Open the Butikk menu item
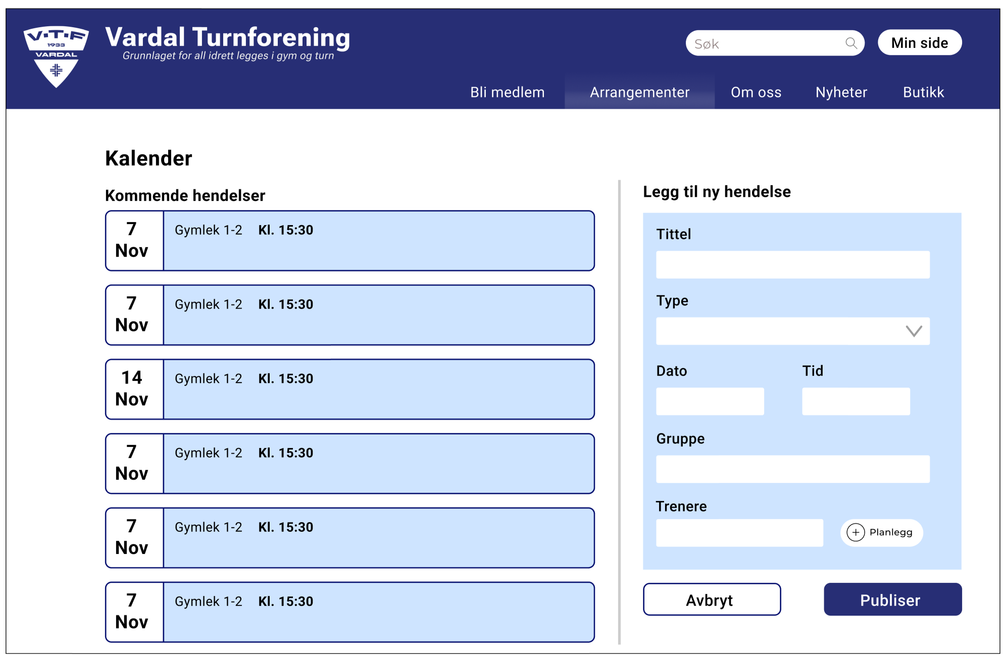This screenshot has height=661, width=1006. 923,92
